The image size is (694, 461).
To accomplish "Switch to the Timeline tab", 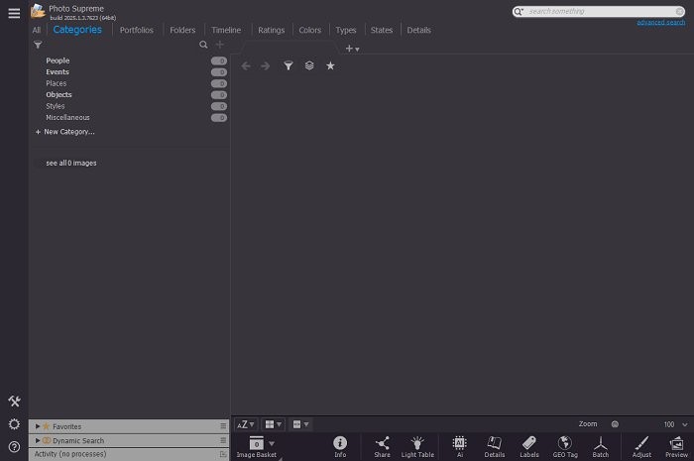I will (x=226, y=30).
